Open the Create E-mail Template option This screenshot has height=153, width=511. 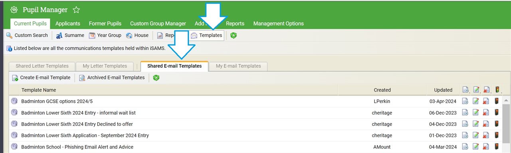click(x=41, y=78)
